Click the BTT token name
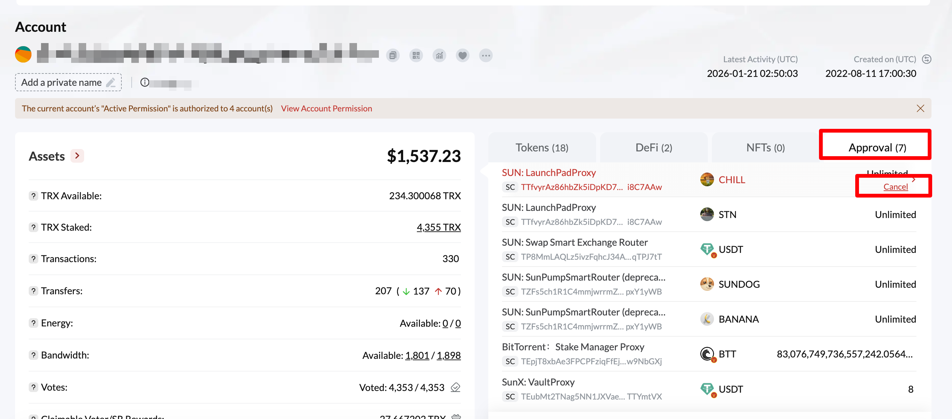Viewport: 952px width, 419px height. 727,354
